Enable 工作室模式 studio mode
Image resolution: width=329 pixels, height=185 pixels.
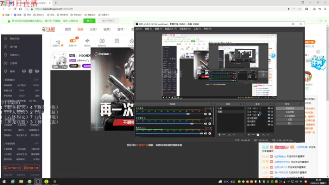click(x=290, y=116)
